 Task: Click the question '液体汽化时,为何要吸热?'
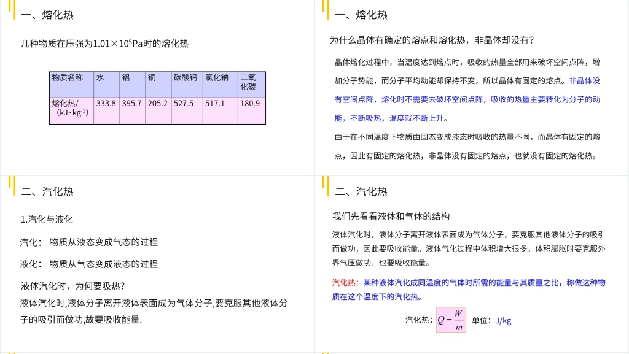[x=73, y=286]
